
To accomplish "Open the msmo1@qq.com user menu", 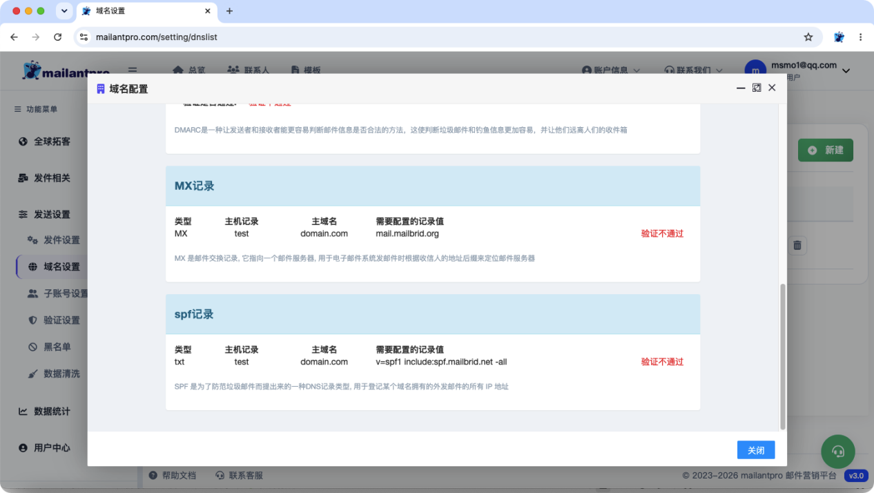I will pyautogui.click(x=797, y=70).
